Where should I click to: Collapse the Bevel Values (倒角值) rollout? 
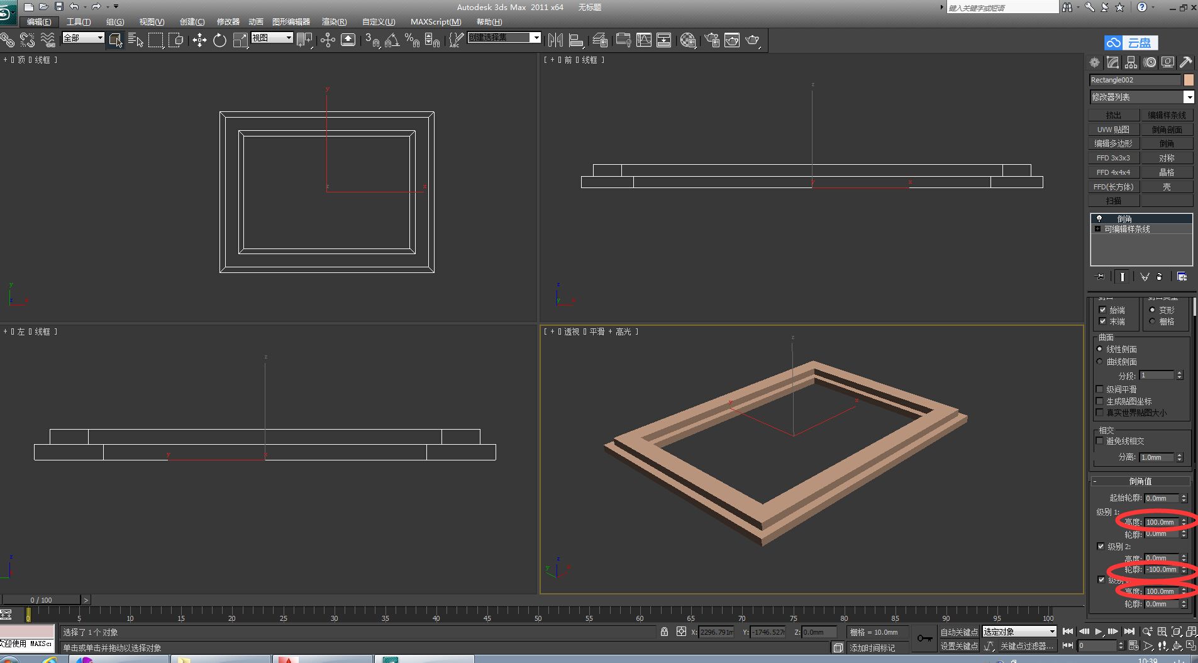[x=1140, y=481]
